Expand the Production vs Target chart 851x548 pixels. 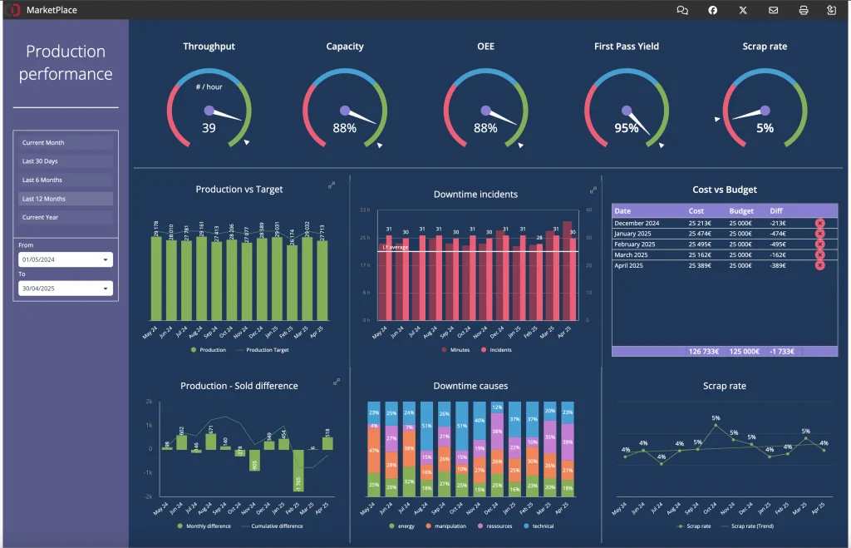pyautogui.click(x=332, y=185)
